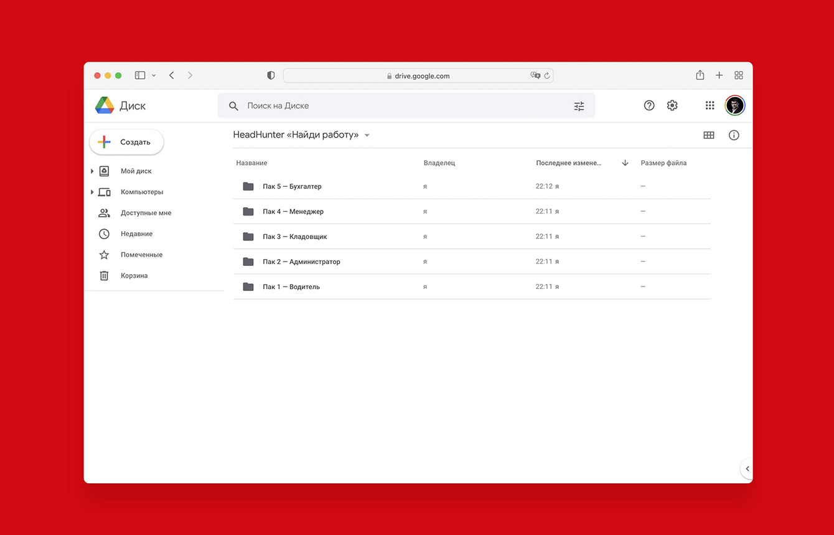
Task: Go forward with the browser forward arrow
Action: coord(190,75)
